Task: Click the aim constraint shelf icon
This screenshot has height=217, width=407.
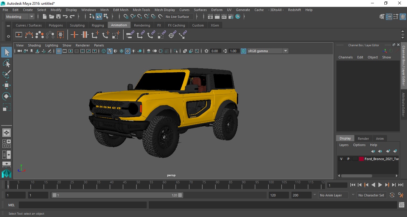Action: 172,35
